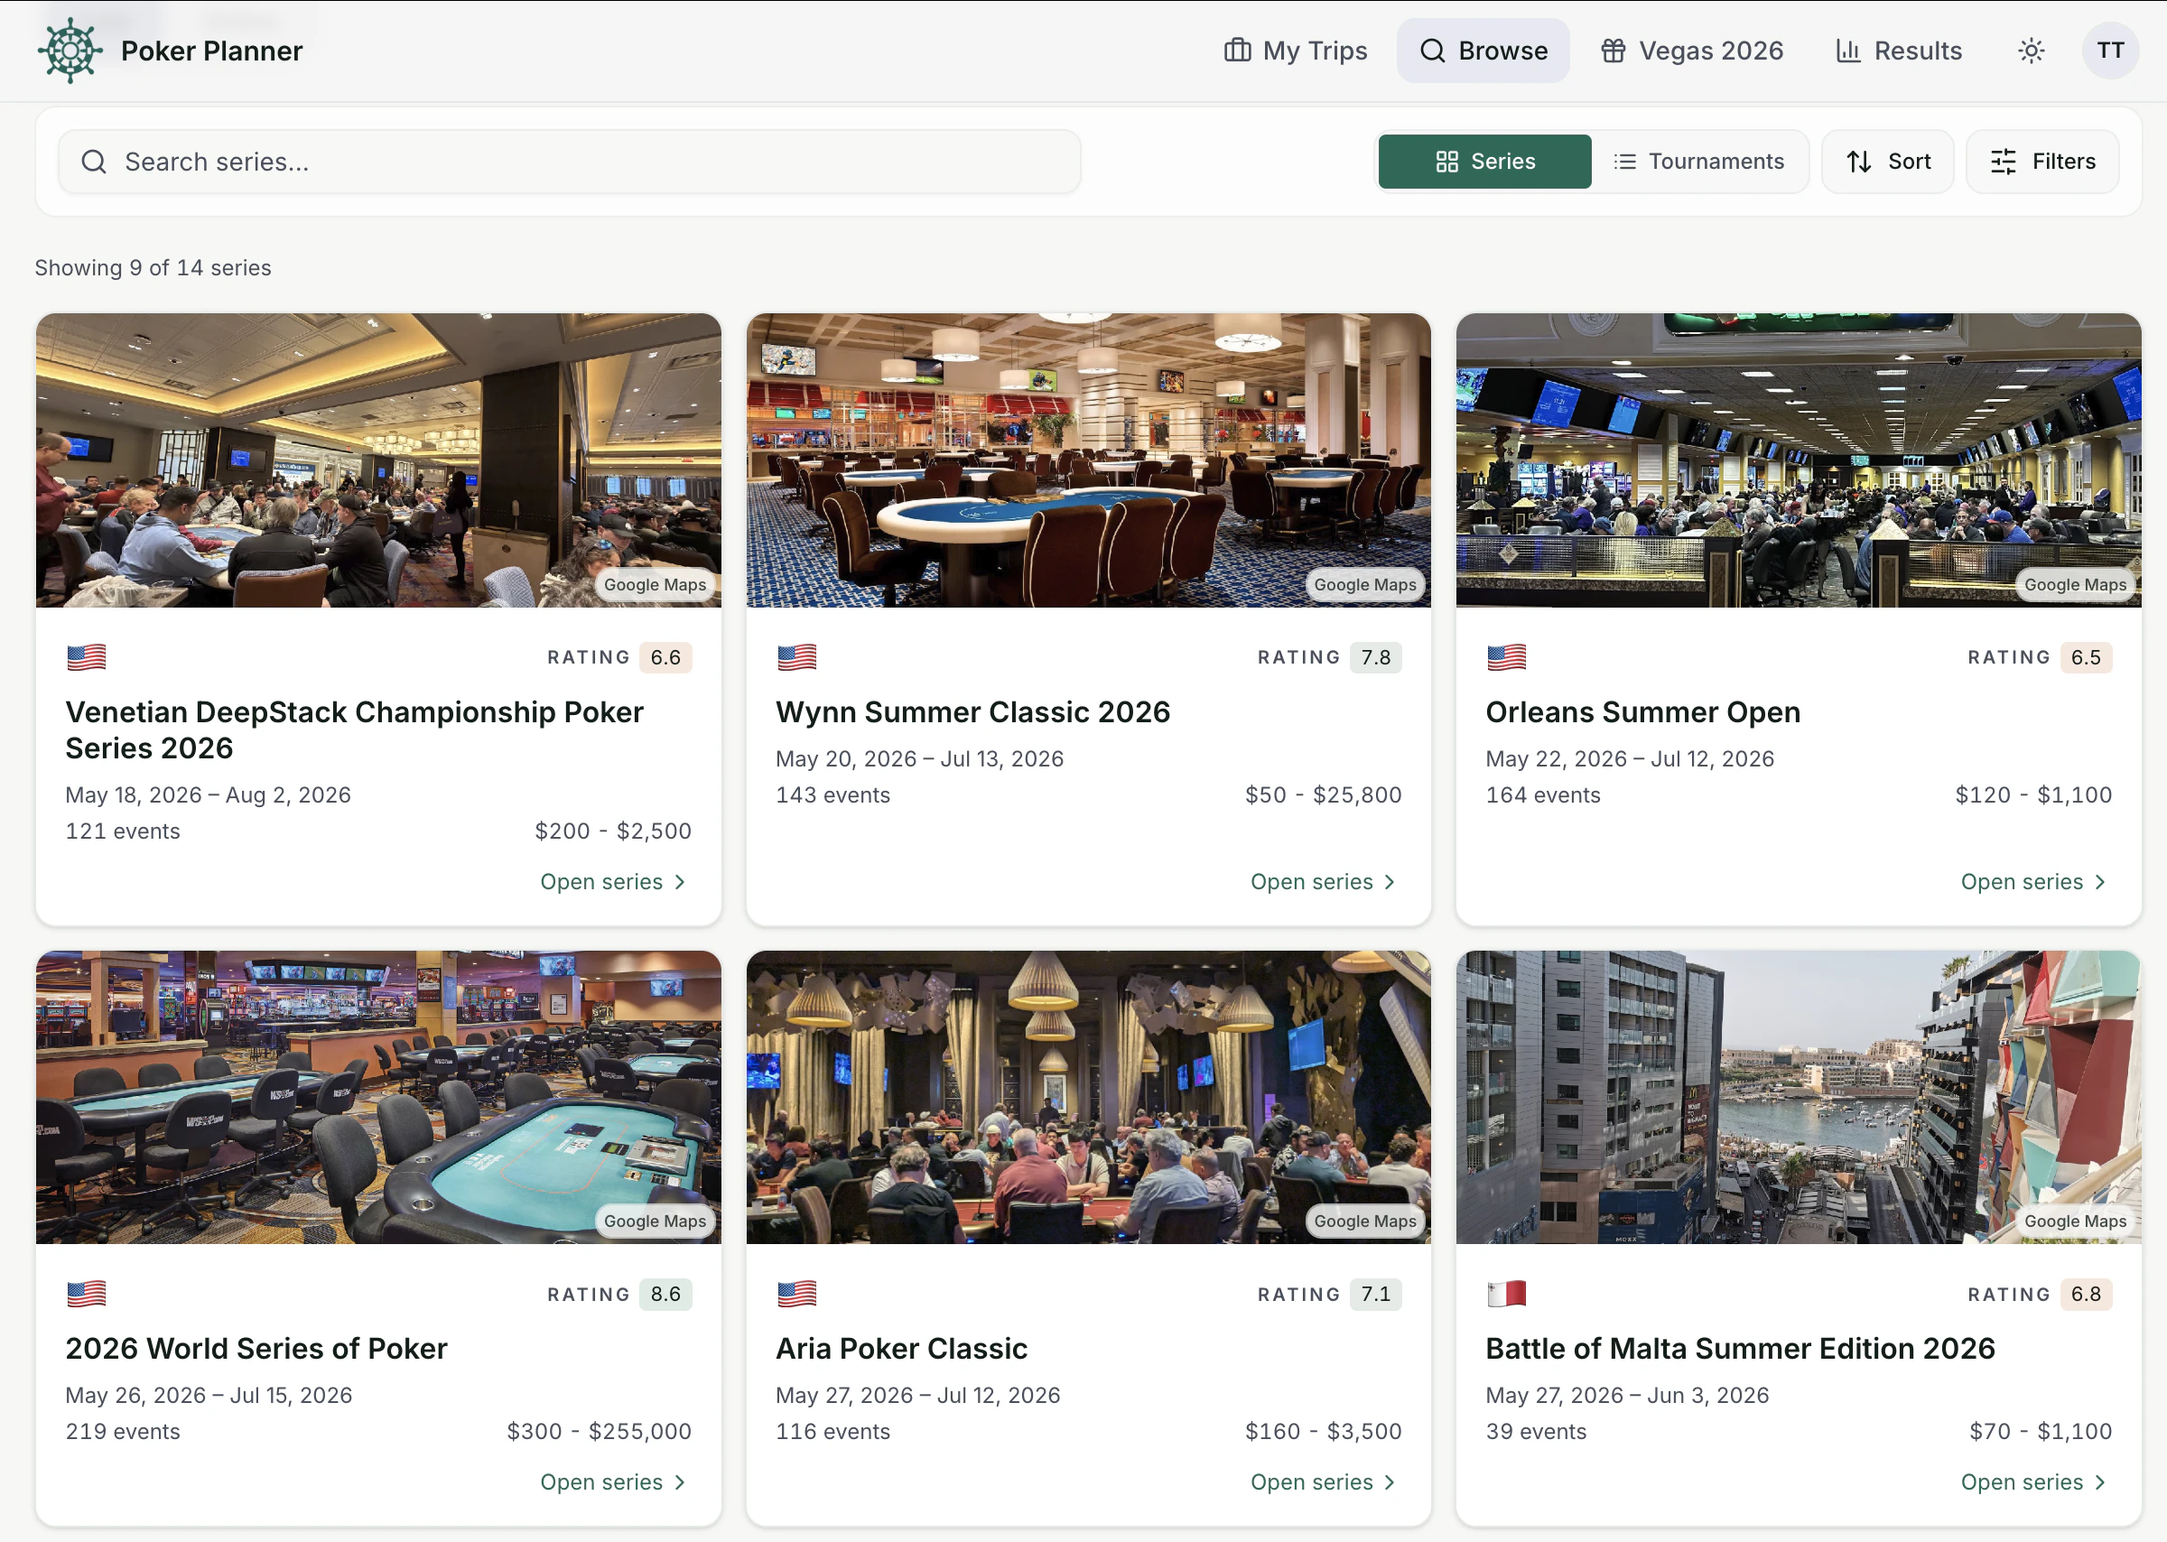Open the Vegas 2026 nav tab
This screenshot has height=1542, width=2167.
click(x=1692, y=51)
